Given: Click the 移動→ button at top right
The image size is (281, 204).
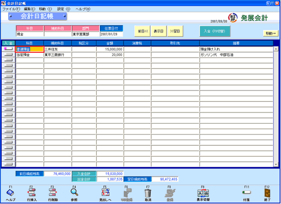Looking at the screenshot, I should coord(271,33).
